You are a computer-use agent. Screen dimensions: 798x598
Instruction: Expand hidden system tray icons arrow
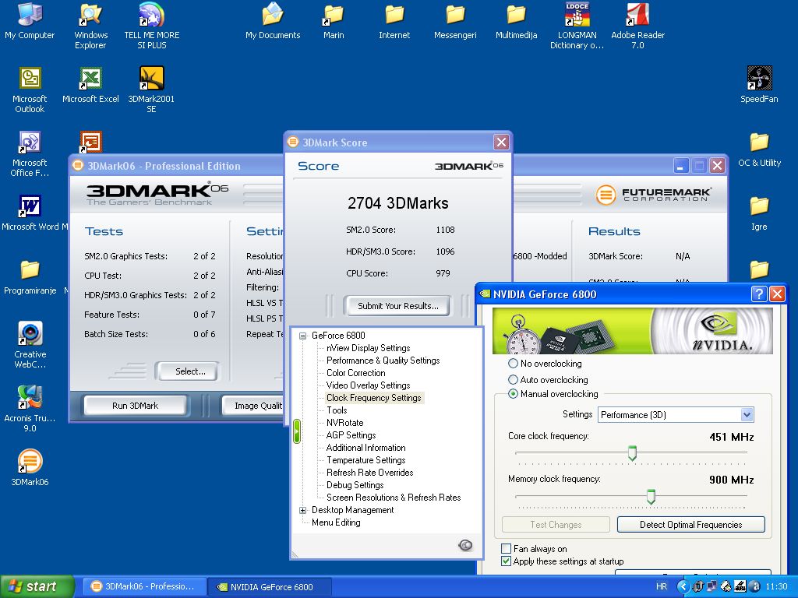point(683,586)
